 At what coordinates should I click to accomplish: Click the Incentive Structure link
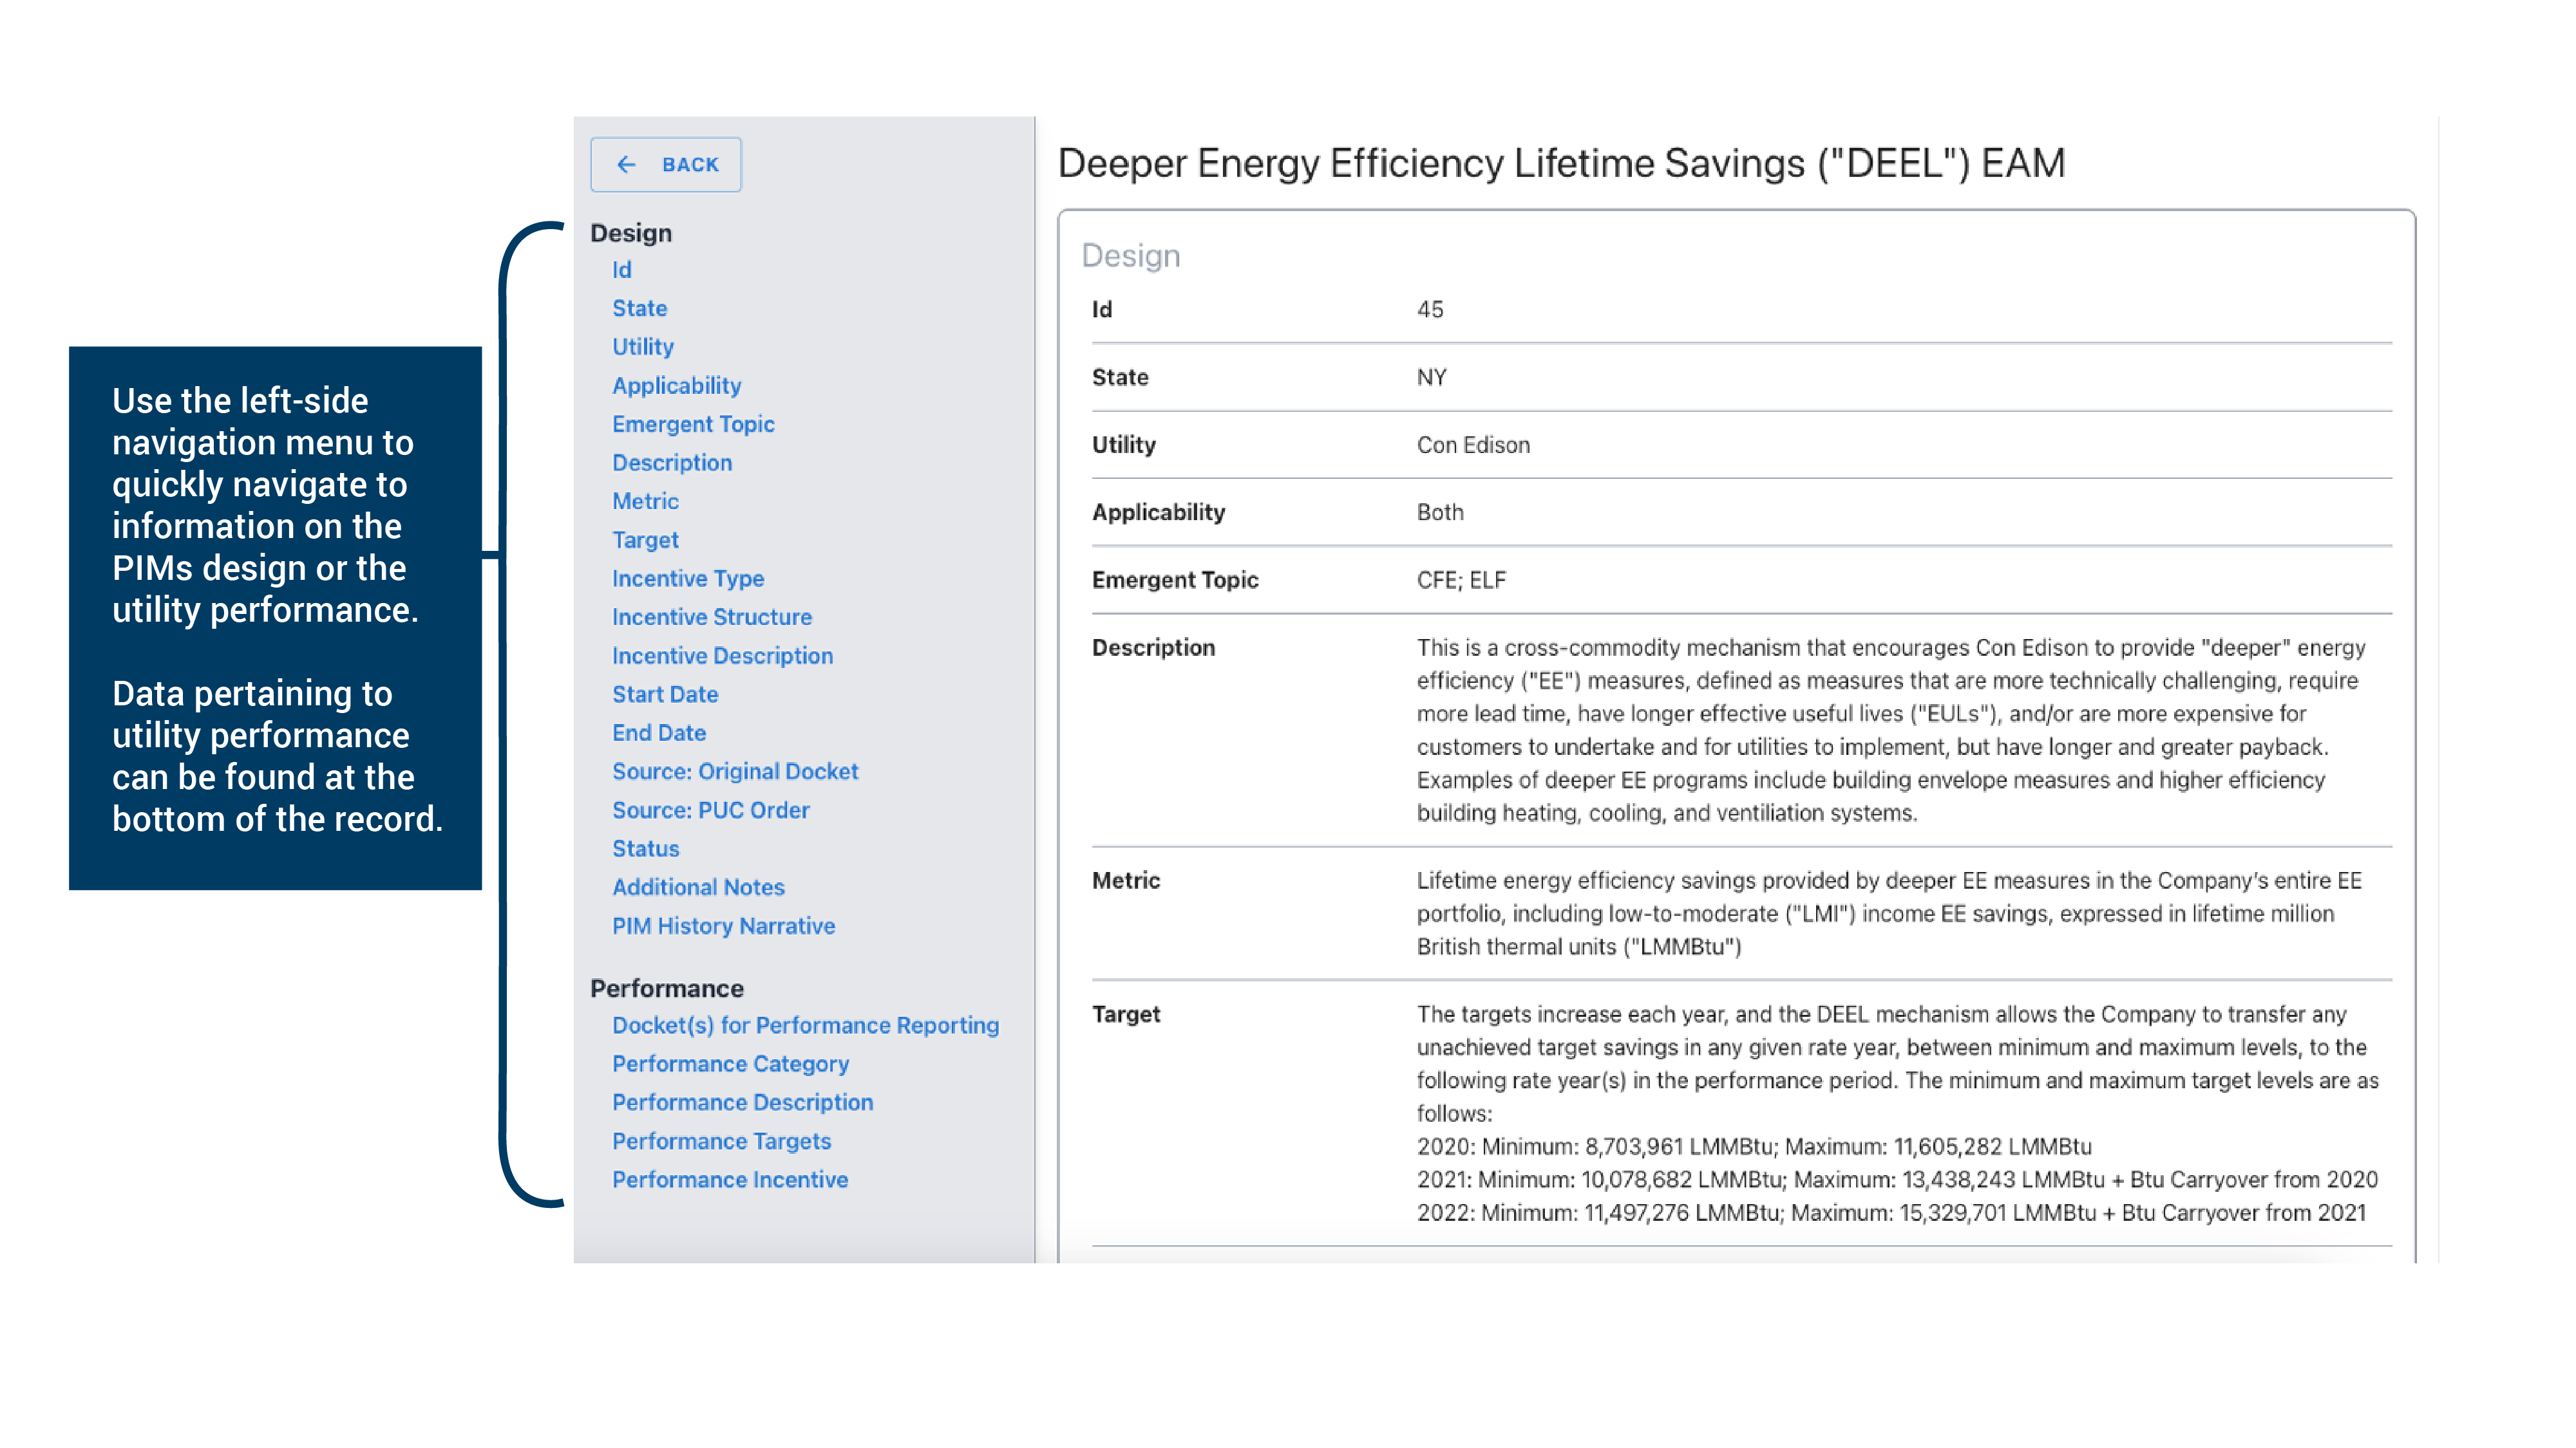pyautogui.click(x=712, y=618)
